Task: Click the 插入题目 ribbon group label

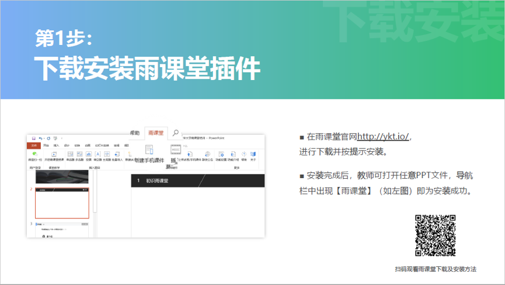Action: click(95, 168)
